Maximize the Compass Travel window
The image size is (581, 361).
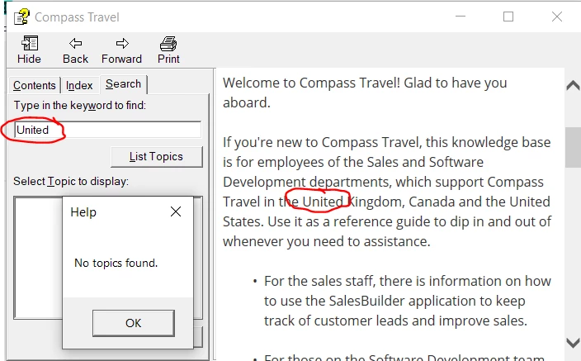tap(508, 17)
